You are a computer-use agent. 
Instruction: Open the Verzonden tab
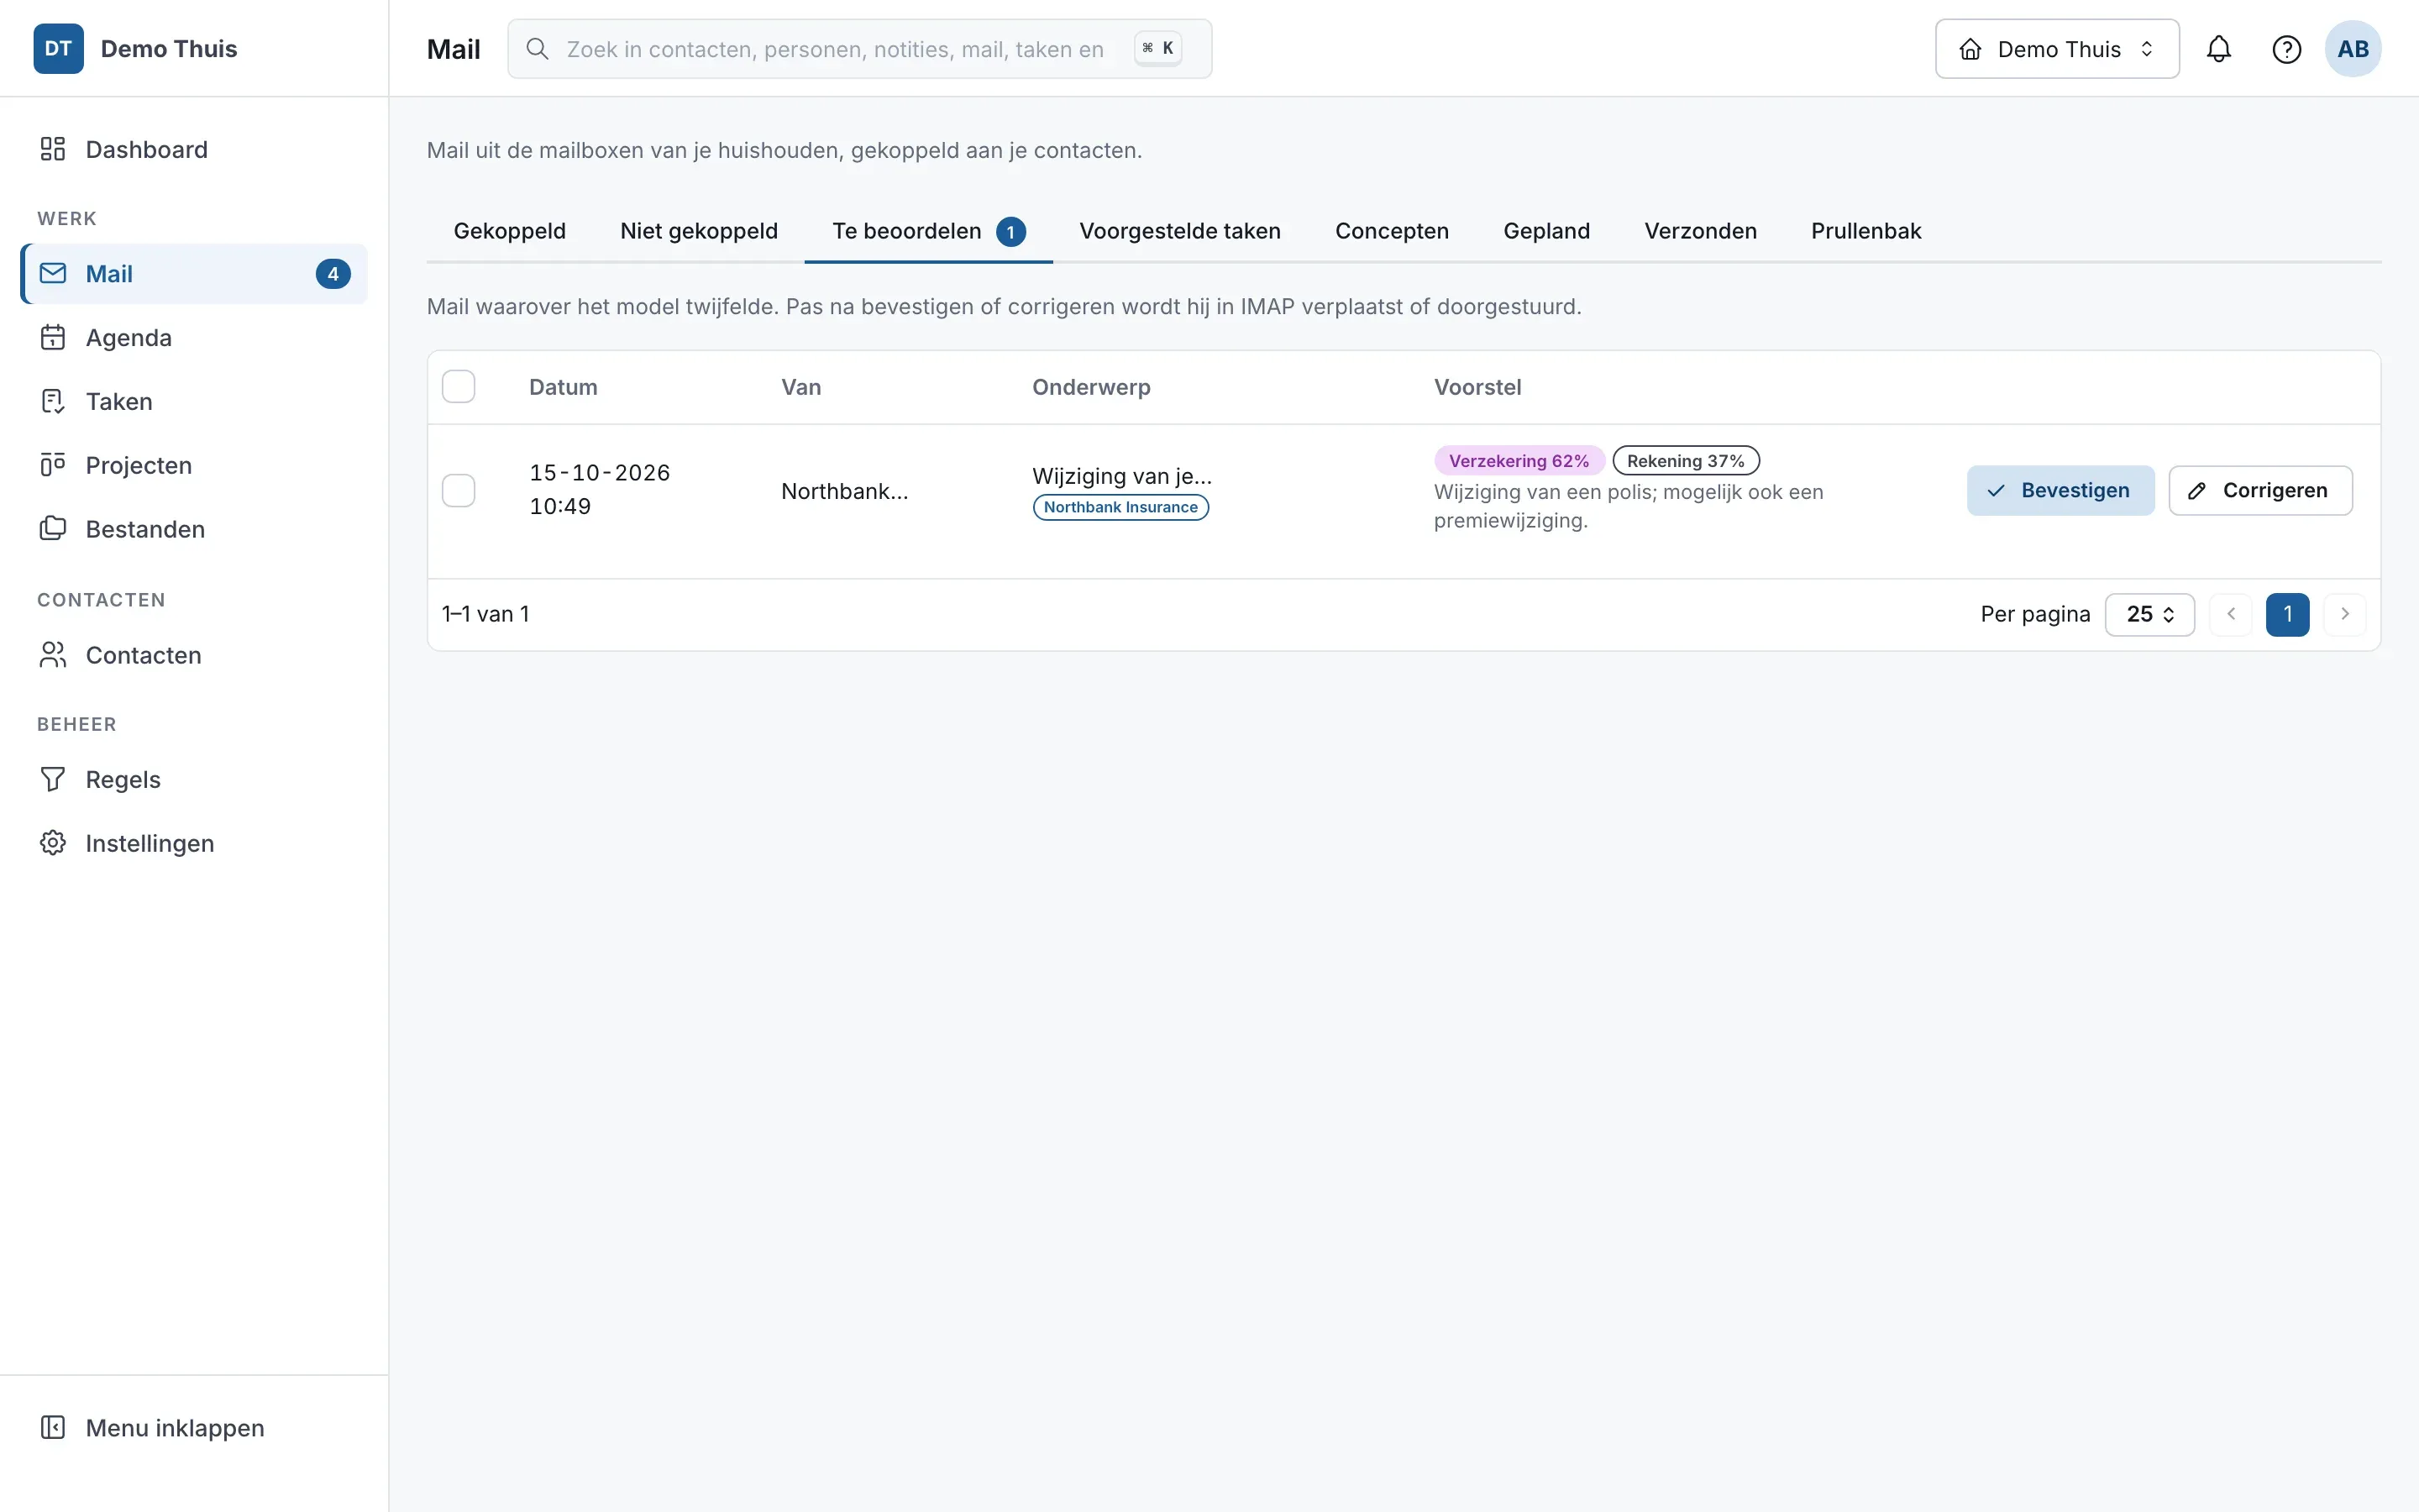tap(1700, 231)
